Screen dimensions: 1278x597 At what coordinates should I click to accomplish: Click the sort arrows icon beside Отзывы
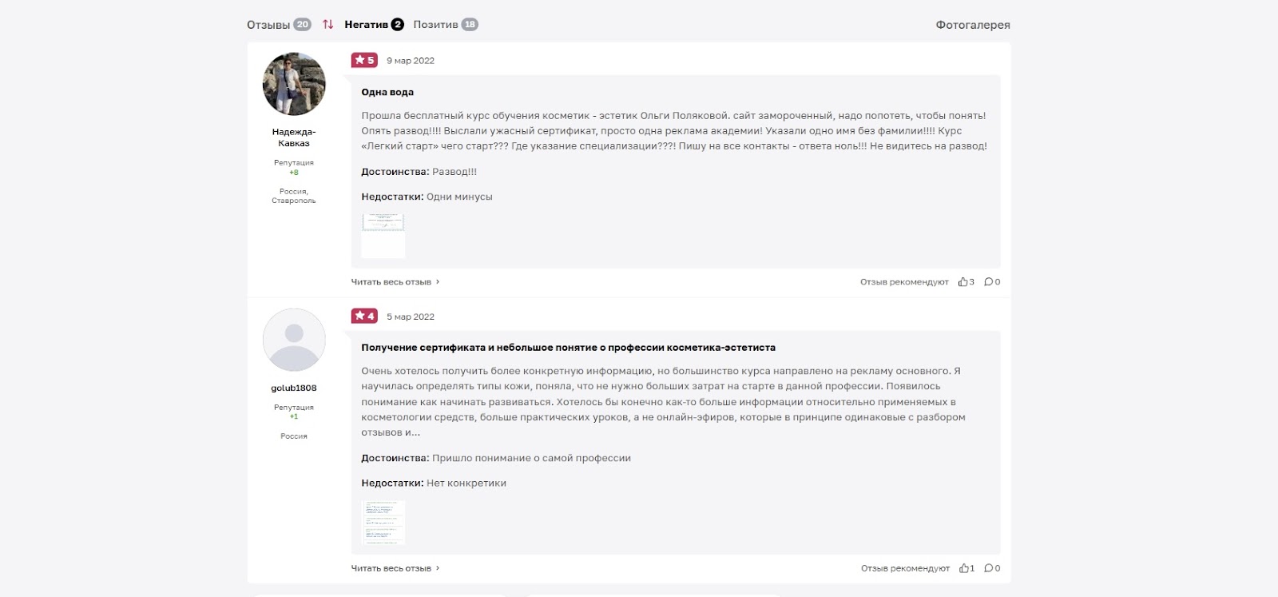pyautogui.click(x=327, y=25)
